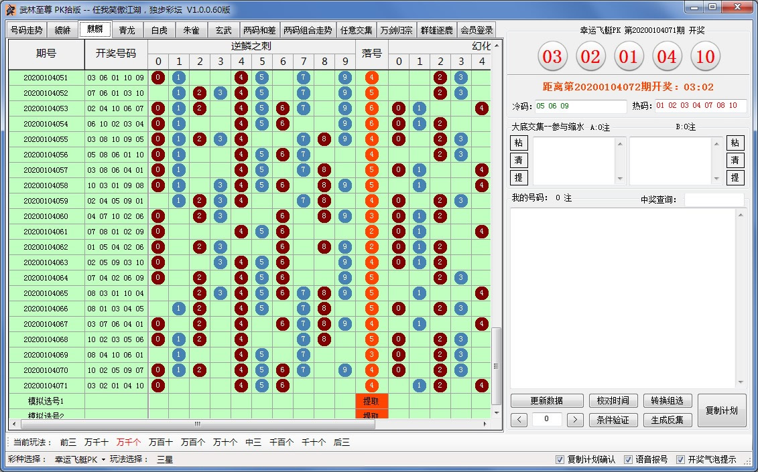Image resolution: width=758 pixels, height=472 pixels.
Task: Disable the 复制计划确认 checkbox
Action: coord(560,460)
